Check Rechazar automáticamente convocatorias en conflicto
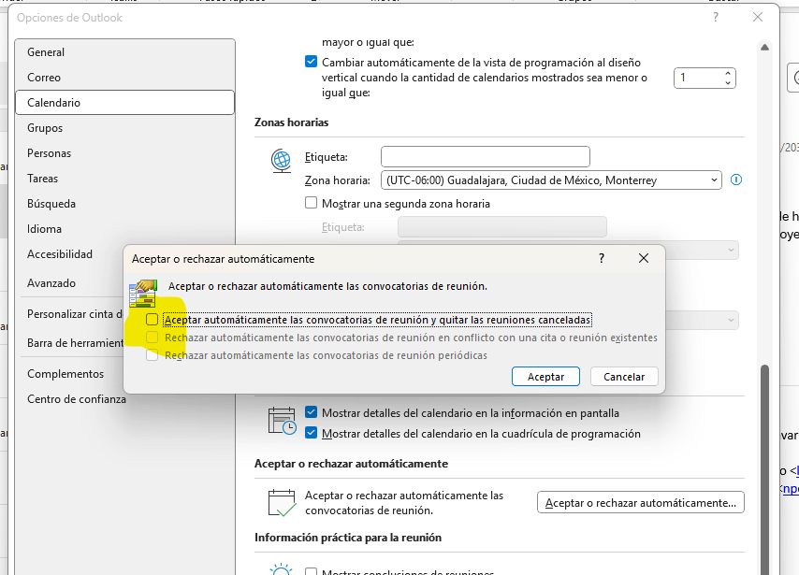 coord(152,338)
